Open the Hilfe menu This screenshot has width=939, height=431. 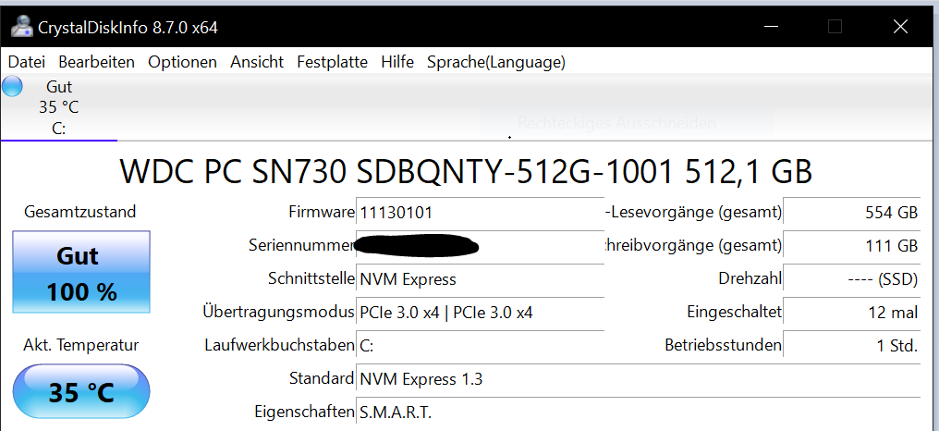click(397, 62)
